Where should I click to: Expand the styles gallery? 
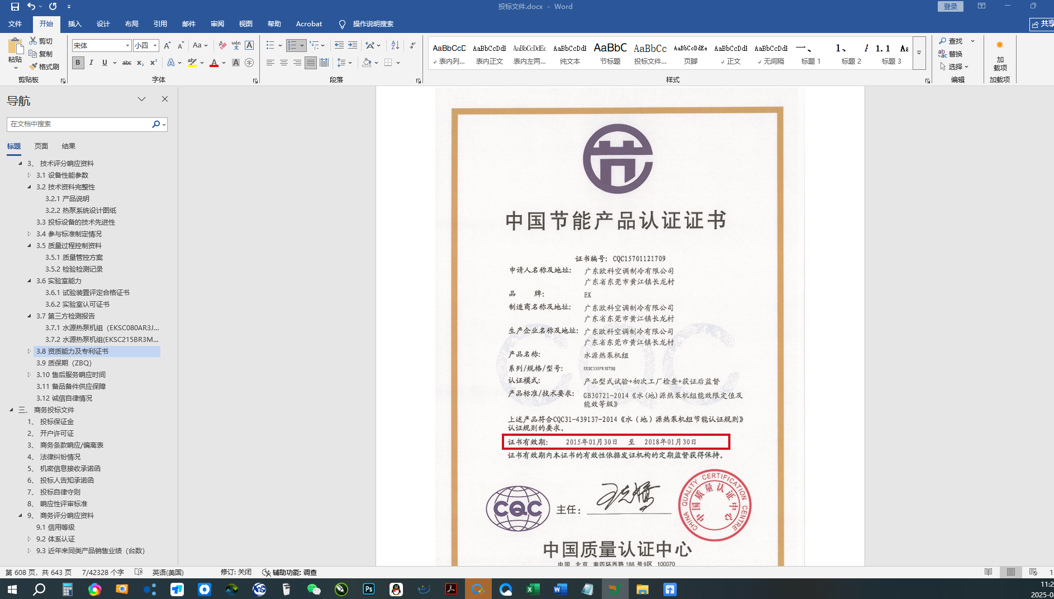pyautogui.click(x=919, y=53)
